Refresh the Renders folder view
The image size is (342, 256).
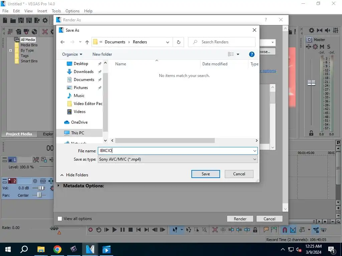[179, 42]
